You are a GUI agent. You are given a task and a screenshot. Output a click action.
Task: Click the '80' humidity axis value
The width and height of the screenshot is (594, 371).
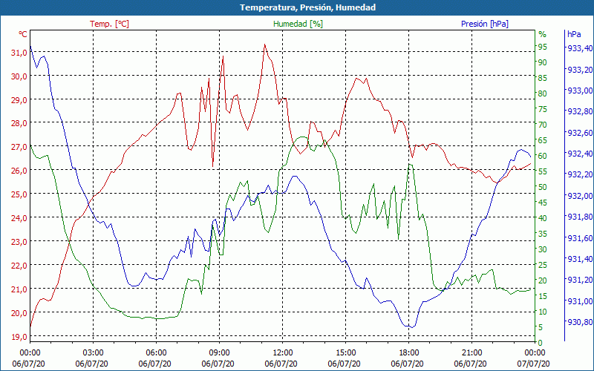click(543, 93)
